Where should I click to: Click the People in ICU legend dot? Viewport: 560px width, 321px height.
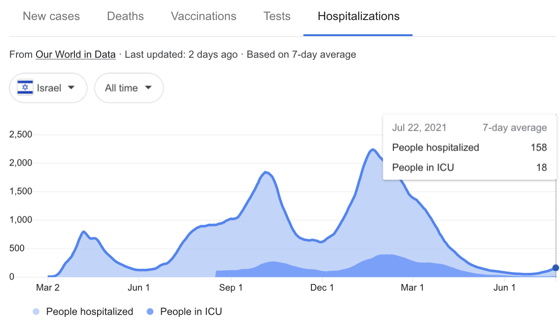[x=150, y=312]
